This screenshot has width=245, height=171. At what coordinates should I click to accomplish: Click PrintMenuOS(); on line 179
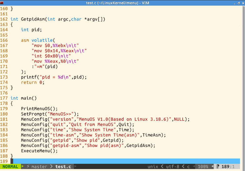(x=39, y=109)
